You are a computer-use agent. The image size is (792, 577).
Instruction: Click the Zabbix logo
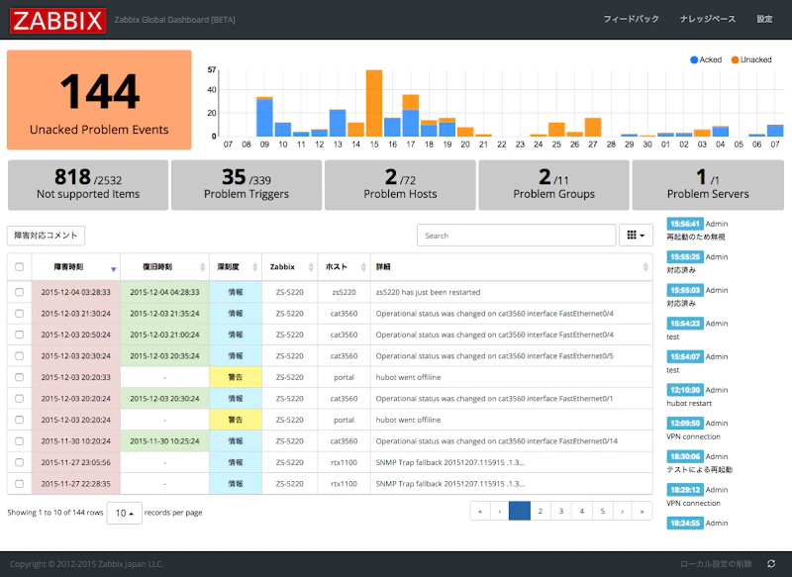click(58, 21)
